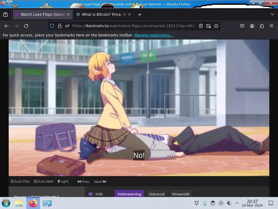Open media player tray icon
The height and width of the screenshot is (209, 278).
[221, 203]
